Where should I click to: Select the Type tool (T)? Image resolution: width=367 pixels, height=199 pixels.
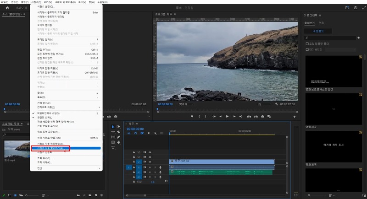(x=113, y=147)
